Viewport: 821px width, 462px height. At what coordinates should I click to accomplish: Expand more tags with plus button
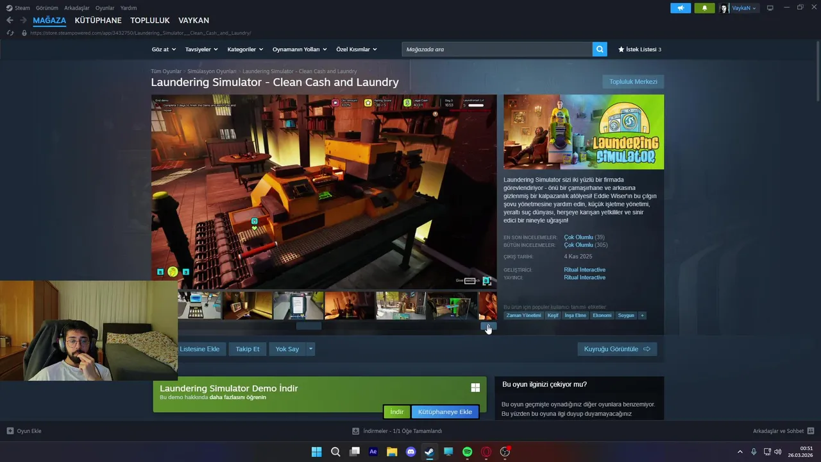tap(642, 315)
